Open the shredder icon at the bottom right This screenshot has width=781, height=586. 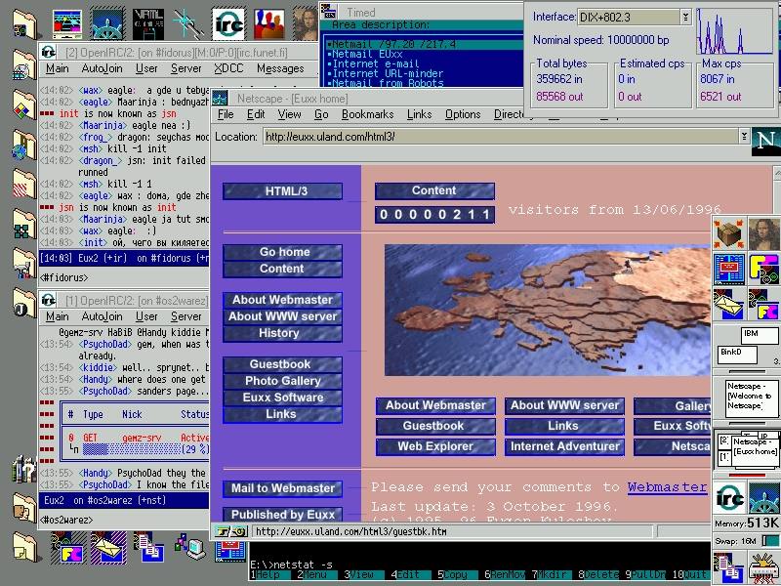763,567
